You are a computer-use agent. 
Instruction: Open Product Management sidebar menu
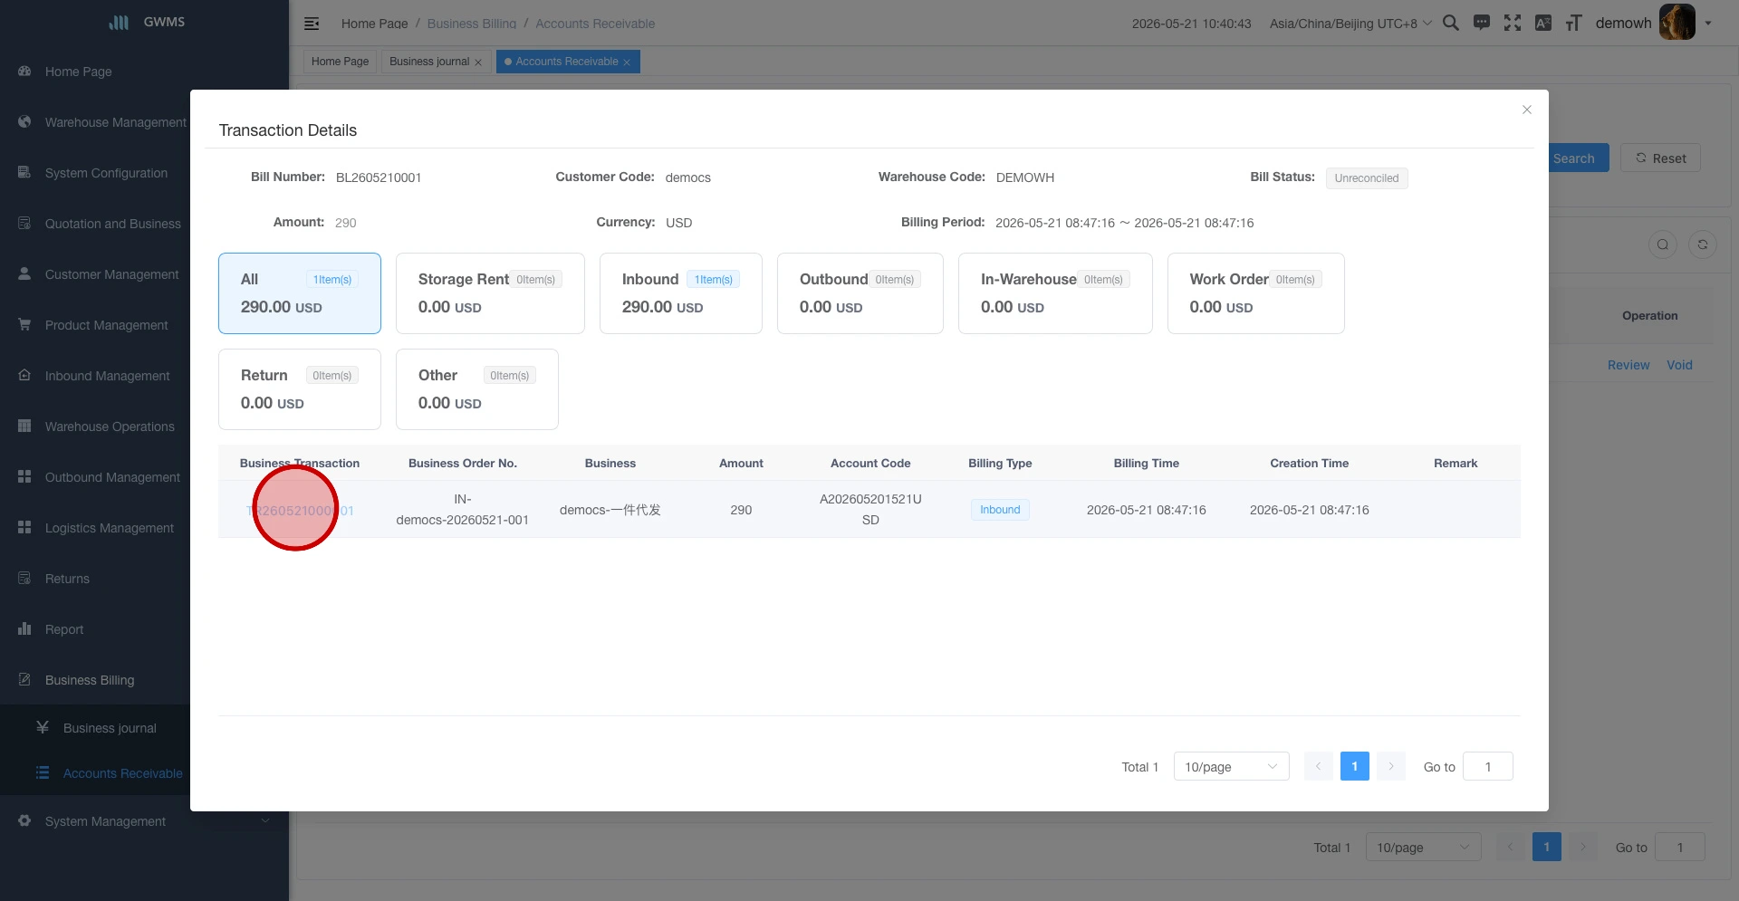[107, 325]
